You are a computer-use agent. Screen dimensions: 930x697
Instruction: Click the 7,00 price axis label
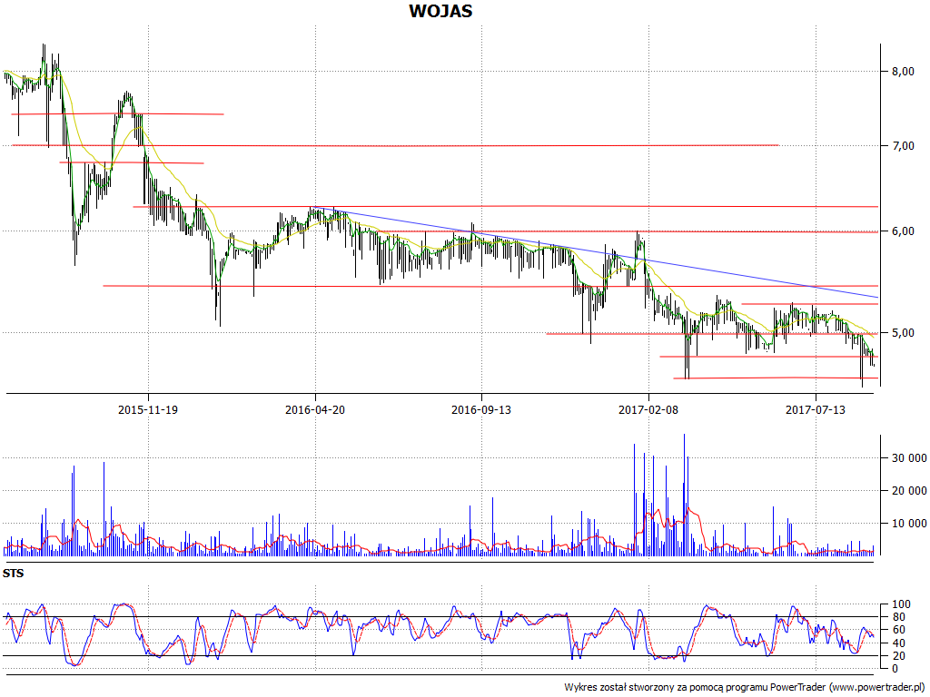click(x=903, y=145)
